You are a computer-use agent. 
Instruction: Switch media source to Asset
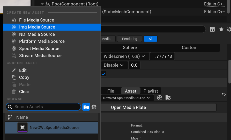(x=131, y=91)
